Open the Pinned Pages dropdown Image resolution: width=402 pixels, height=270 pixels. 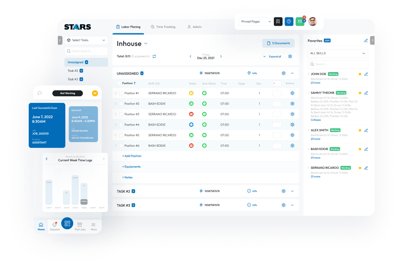pyautogui.click(x=256, y=22)
